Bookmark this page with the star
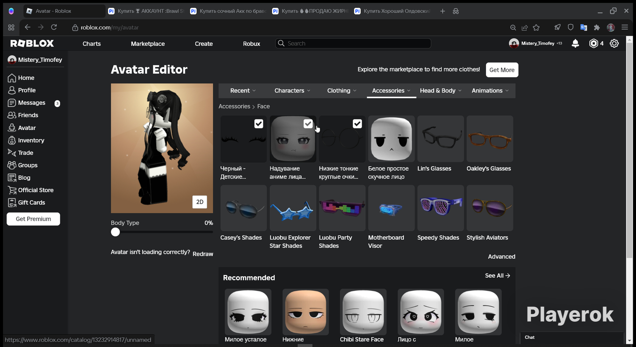The image size is (636, 347). click(x=536, y=27)
